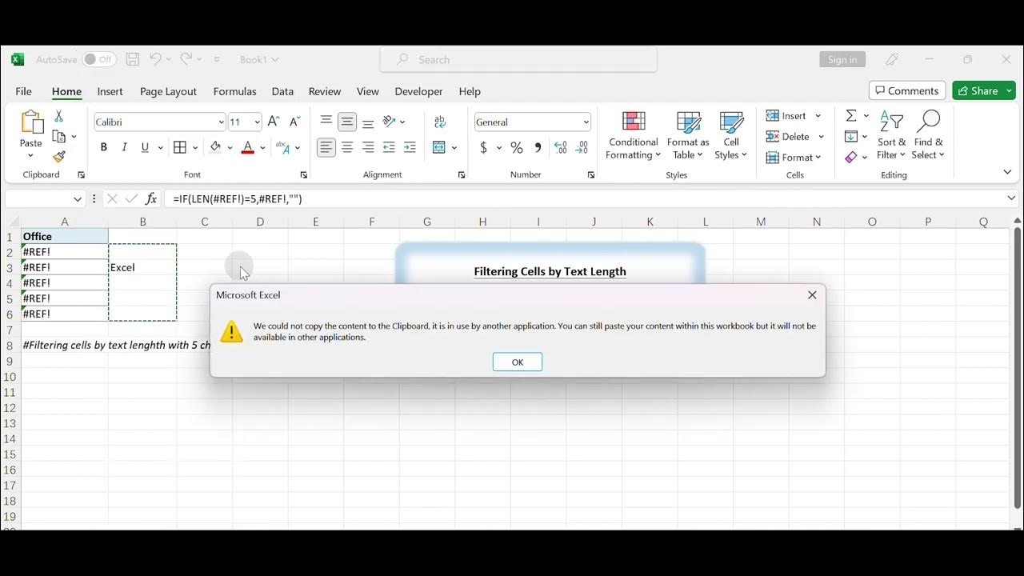
Task: Click the Undo arrow icon
Action: tap(156, 59)
